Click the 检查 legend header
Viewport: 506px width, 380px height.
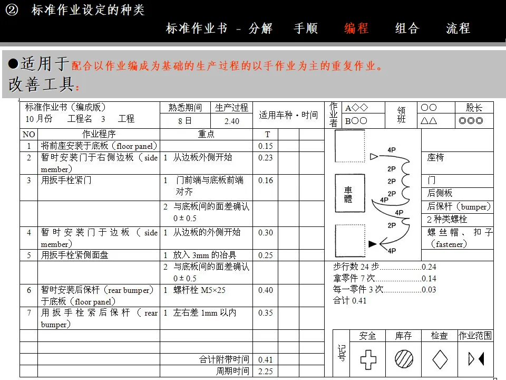coord(439,336)
